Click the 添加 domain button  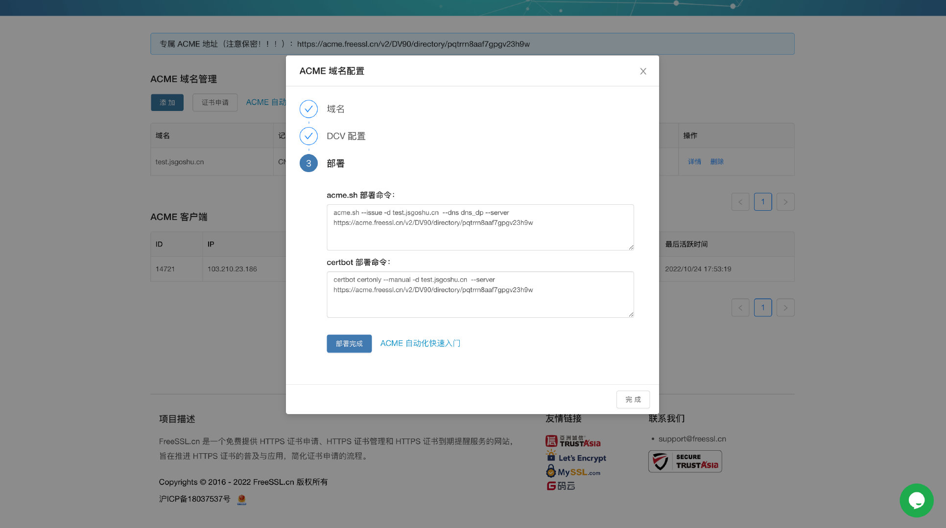click(x=167, y=103)
